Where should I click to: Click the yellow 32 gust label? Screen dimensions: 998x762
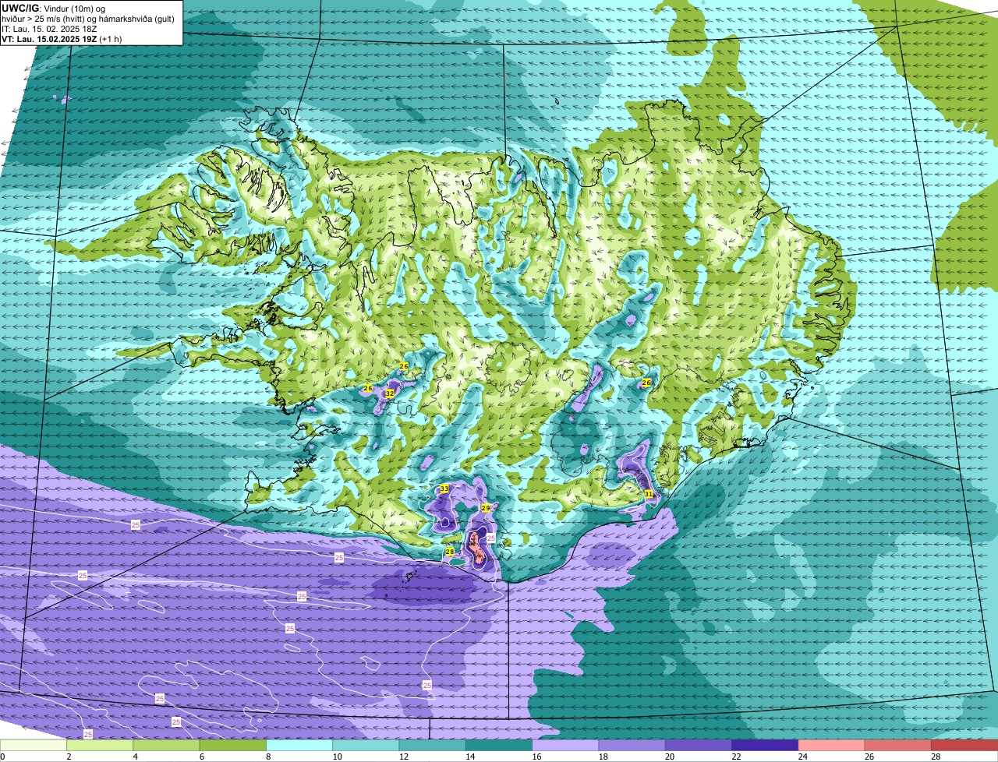[x=389, y=393]
